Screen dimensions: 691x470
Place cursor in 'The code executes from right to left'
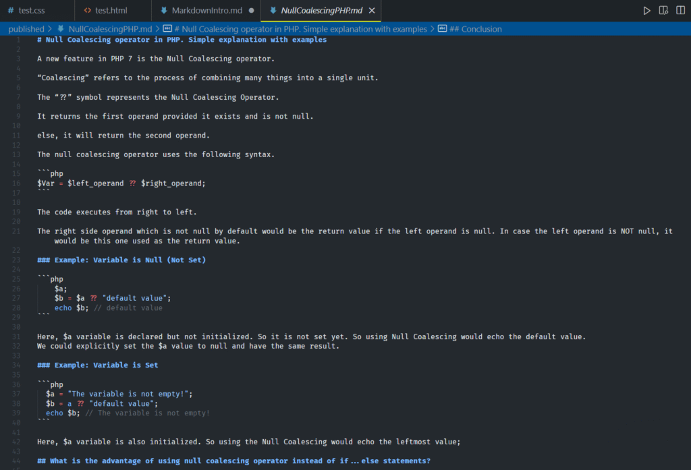(117, 212)
